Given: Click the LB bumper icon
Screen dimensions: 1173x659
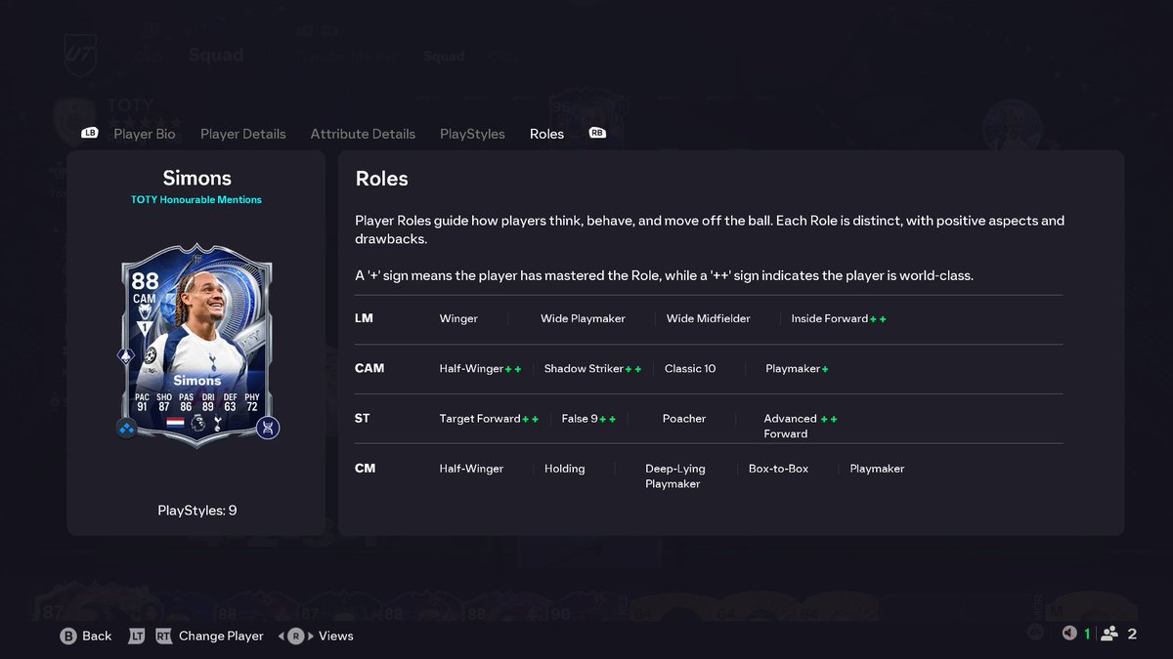Looking at the screenshot, I should pos(90,133).
